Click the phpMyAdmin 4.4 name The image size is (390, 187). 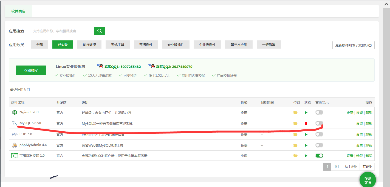click(x=33, y=145)
